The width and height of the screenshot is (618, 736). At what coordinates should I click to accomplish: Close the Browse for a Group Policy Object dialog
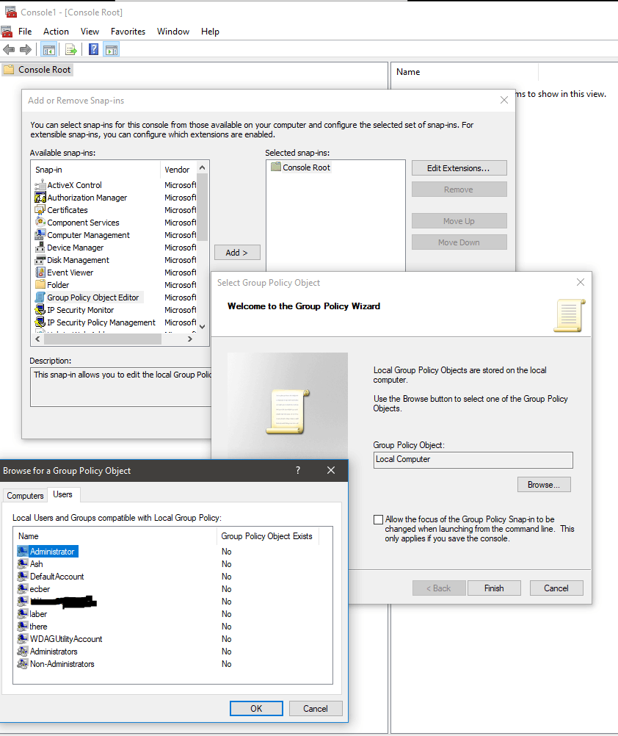tap(331, 470)
